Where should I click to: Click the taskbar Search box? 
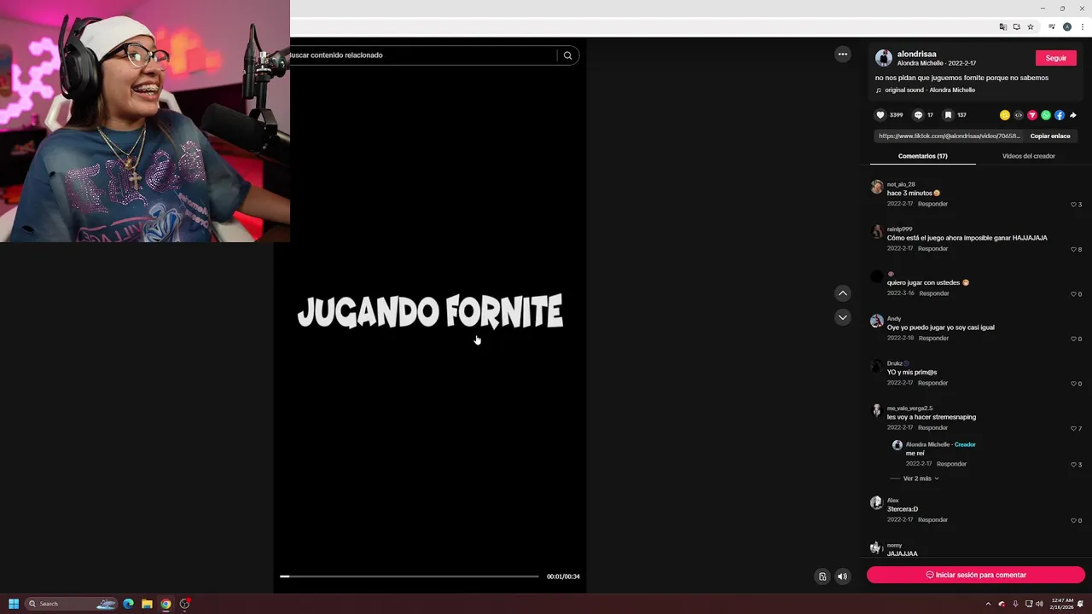click(71, 604)
